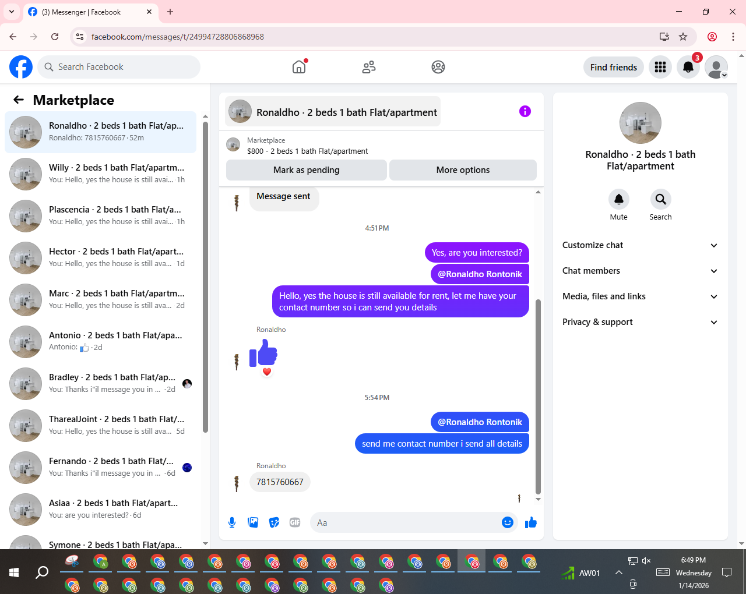The width and height of the screenshot is (746, 594).
Task: Choose a GIF icon
Action: [x=295, y=522]
